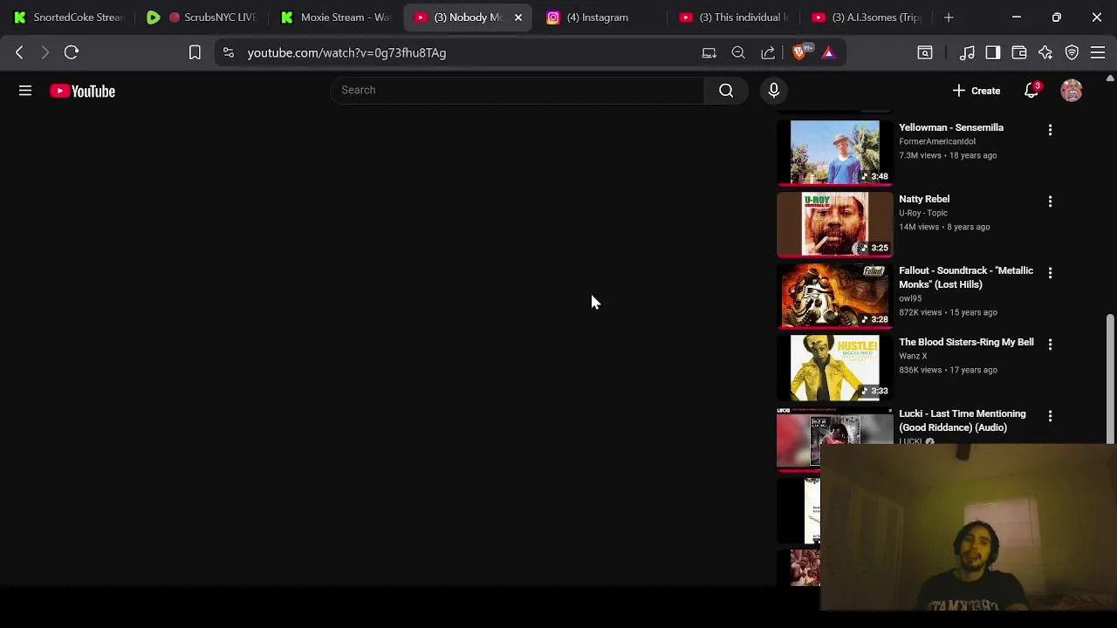Close the Nobody YouTube tab
Viewport: 1117px width, 628px height.
517,17
